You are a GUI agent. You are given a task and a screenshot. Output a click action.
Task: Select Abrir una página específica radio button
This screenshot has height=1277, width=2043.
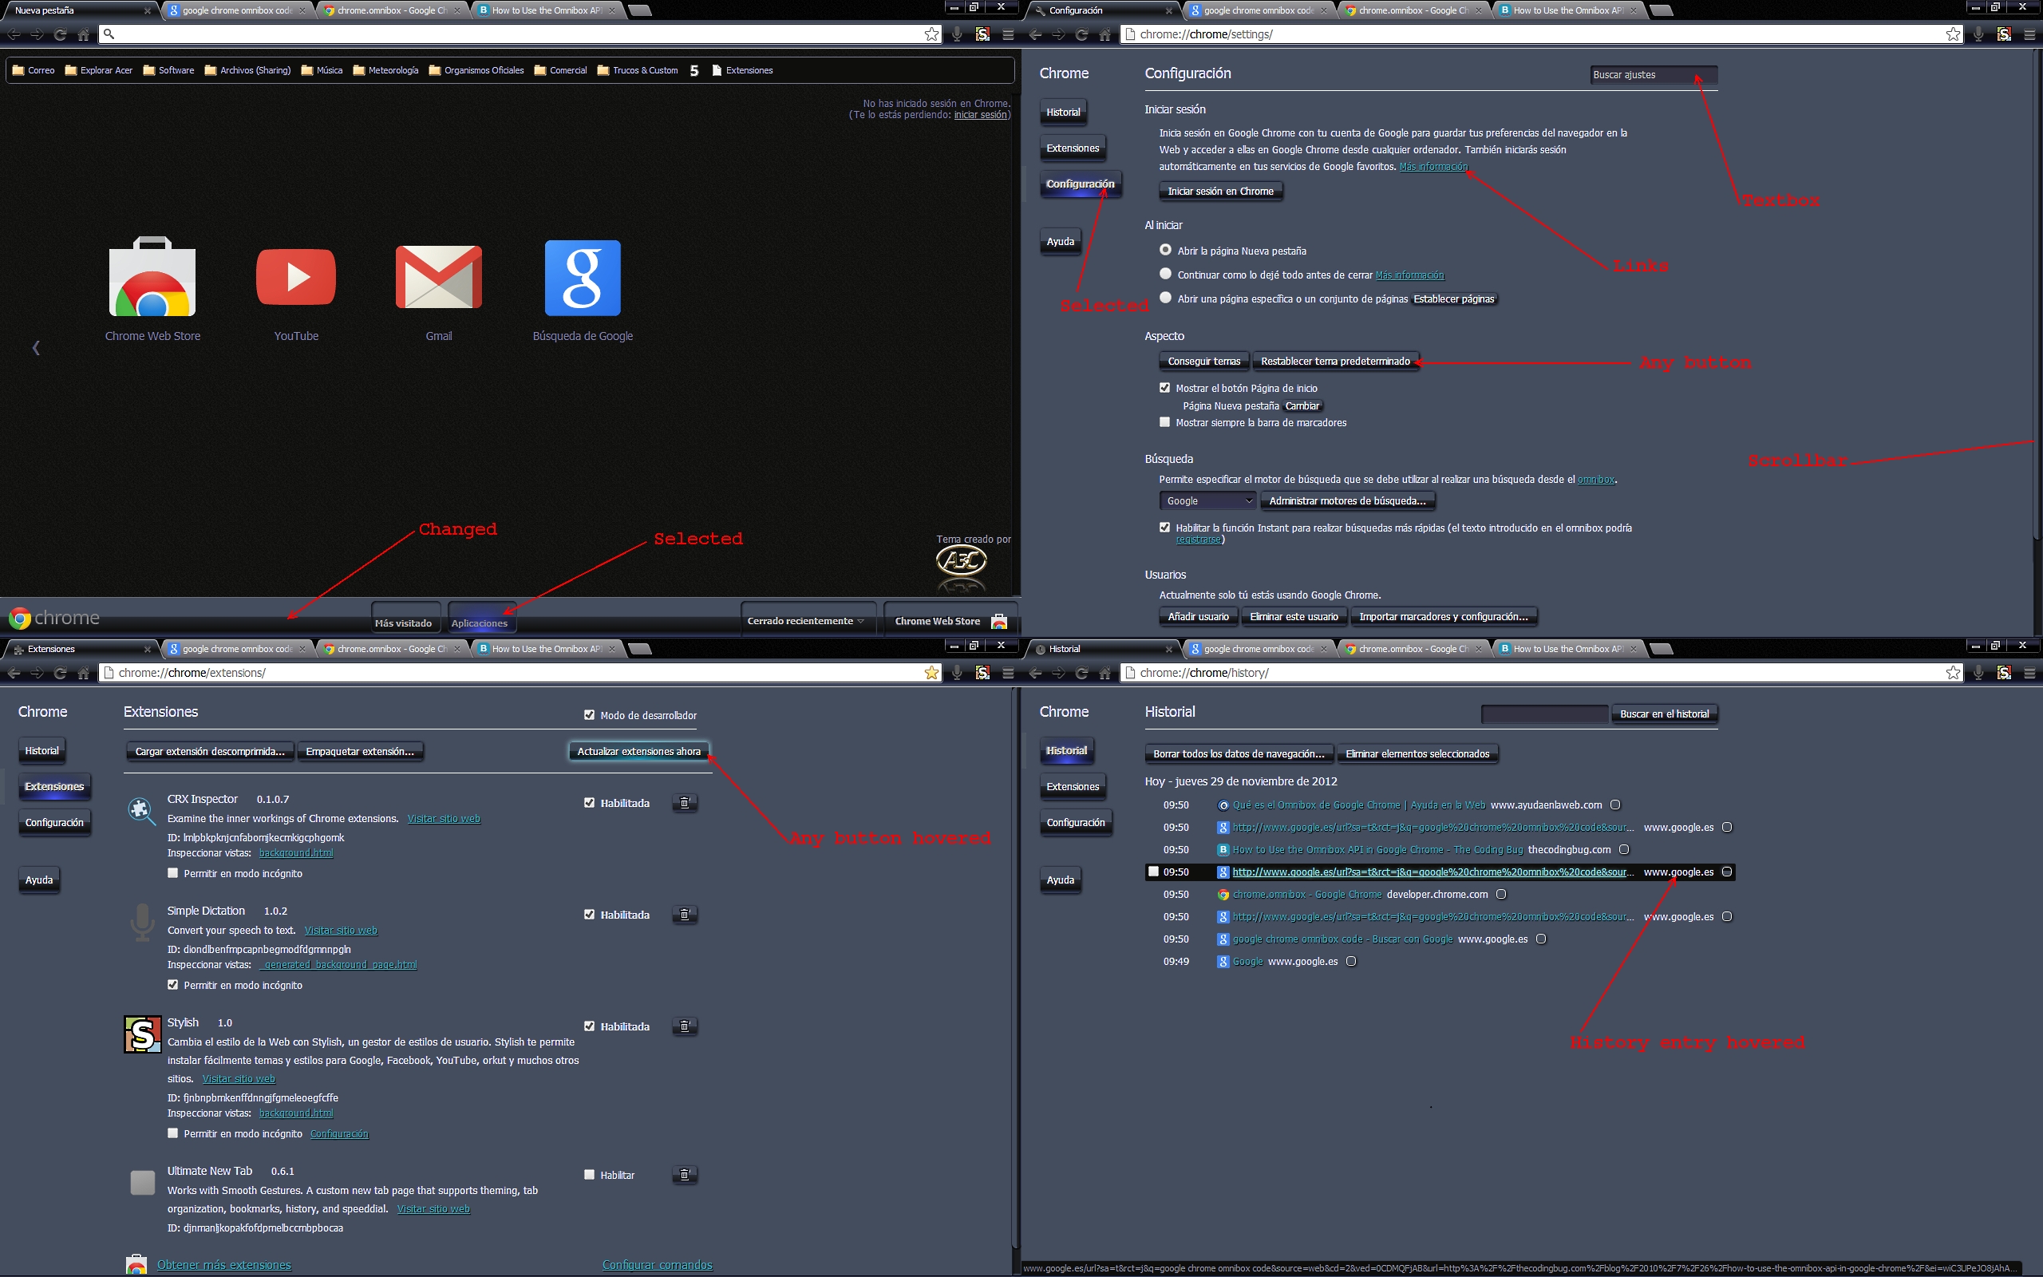tap(1165, 297)
